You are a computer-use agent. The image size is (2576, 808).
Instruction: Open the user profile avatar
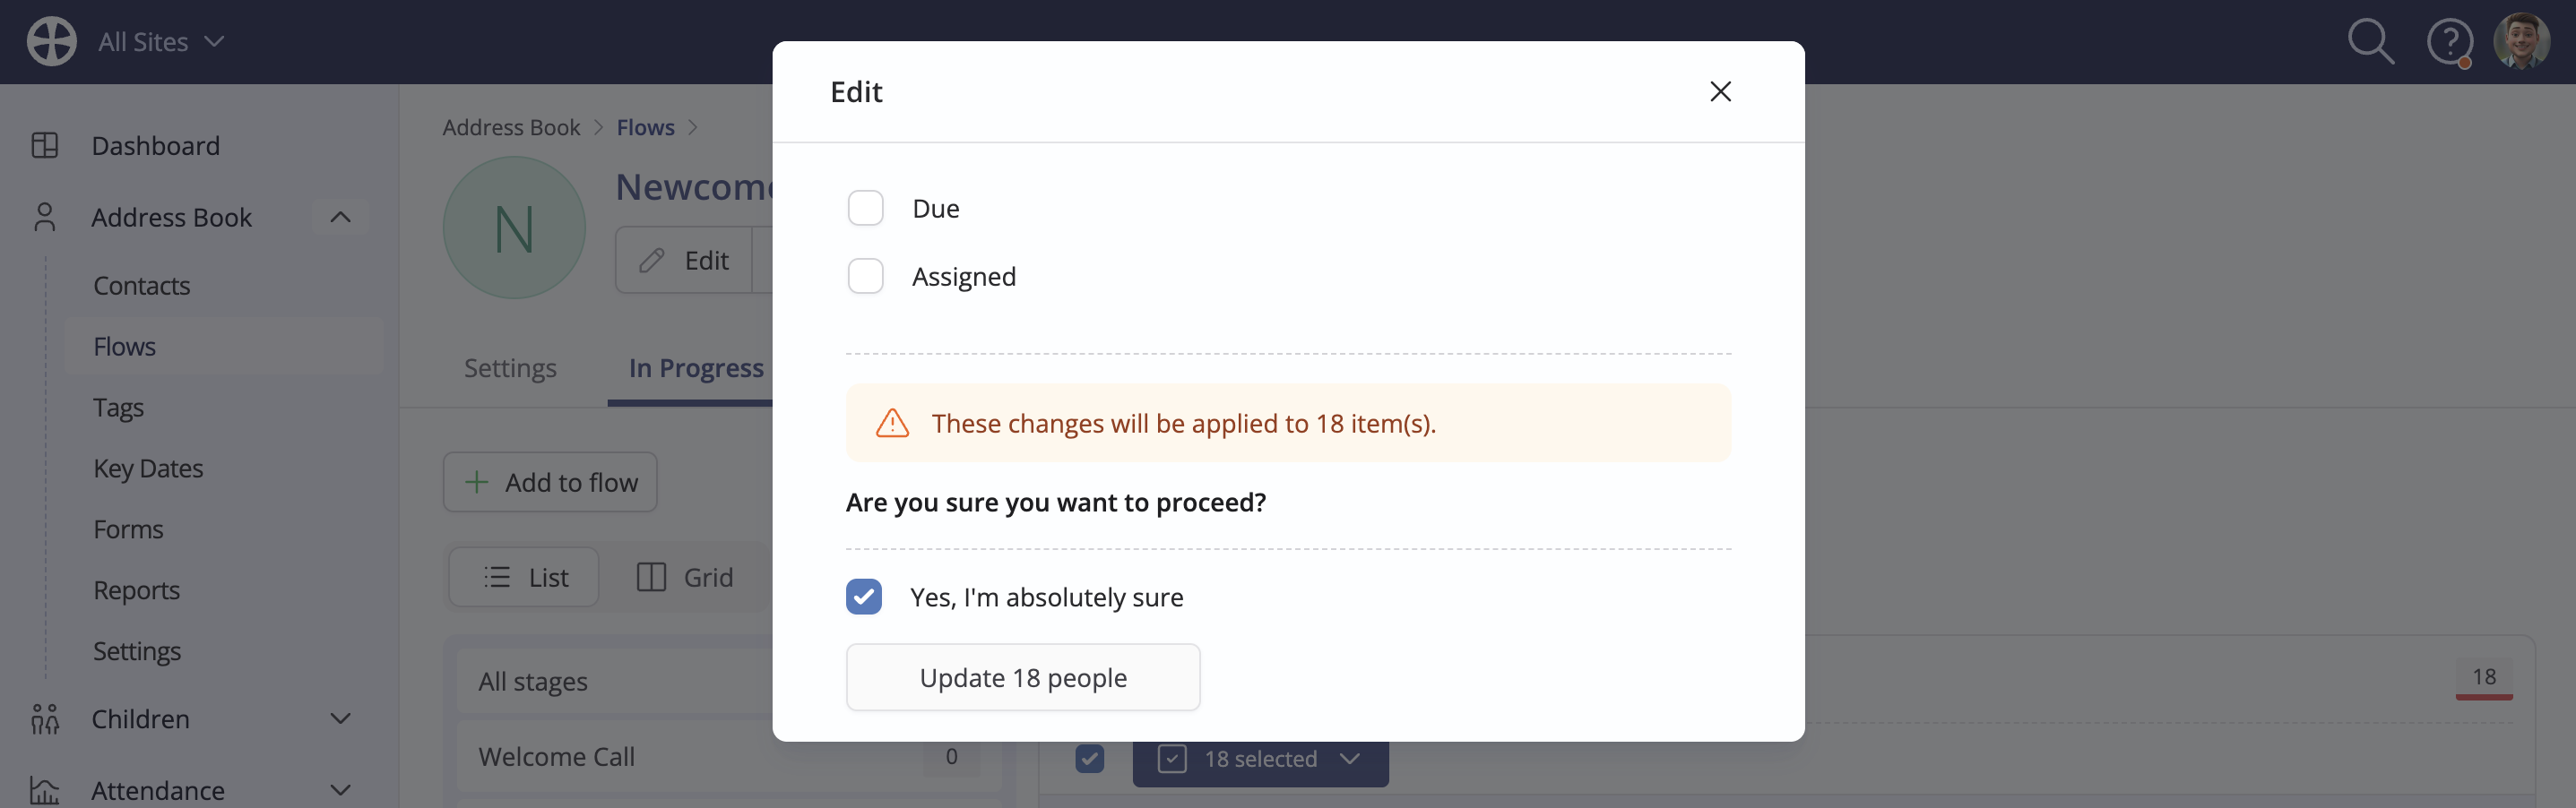(x=2521, y=41)
